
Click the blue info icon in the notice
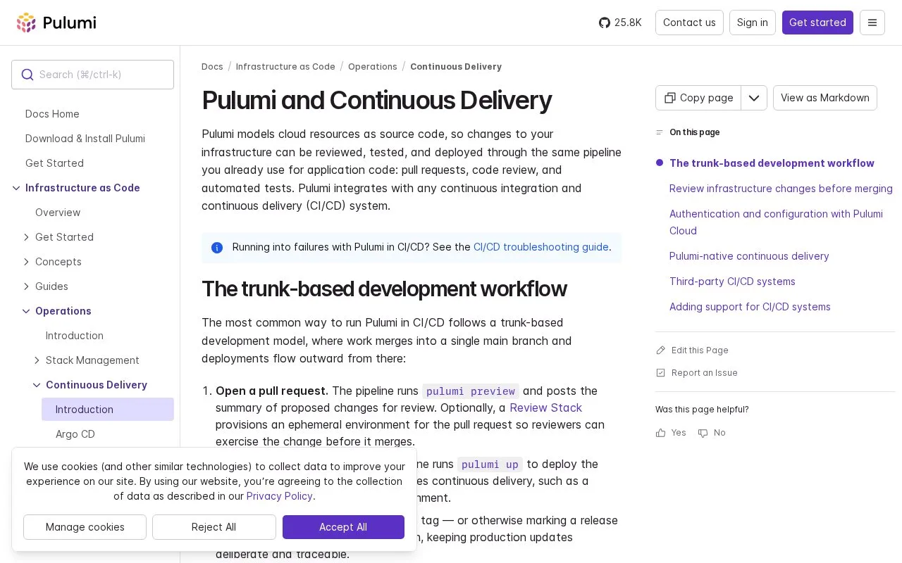click(217, 248)
